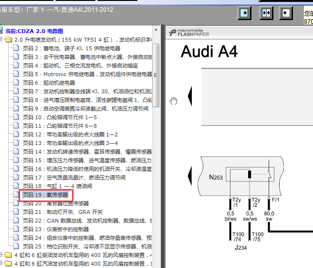Expand the 柴油发动机车型 风扇控制装置 folder
The height and width of the screenshot is (268, 313).
(x=1, y=255)
